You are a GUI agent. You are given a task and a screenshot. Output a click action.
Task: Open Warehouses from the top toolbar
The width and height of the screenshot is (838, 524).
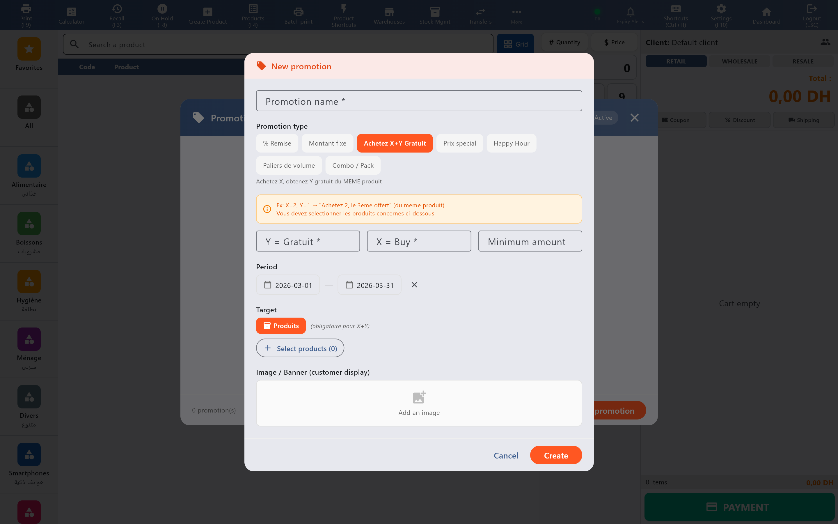click(389, 16)
